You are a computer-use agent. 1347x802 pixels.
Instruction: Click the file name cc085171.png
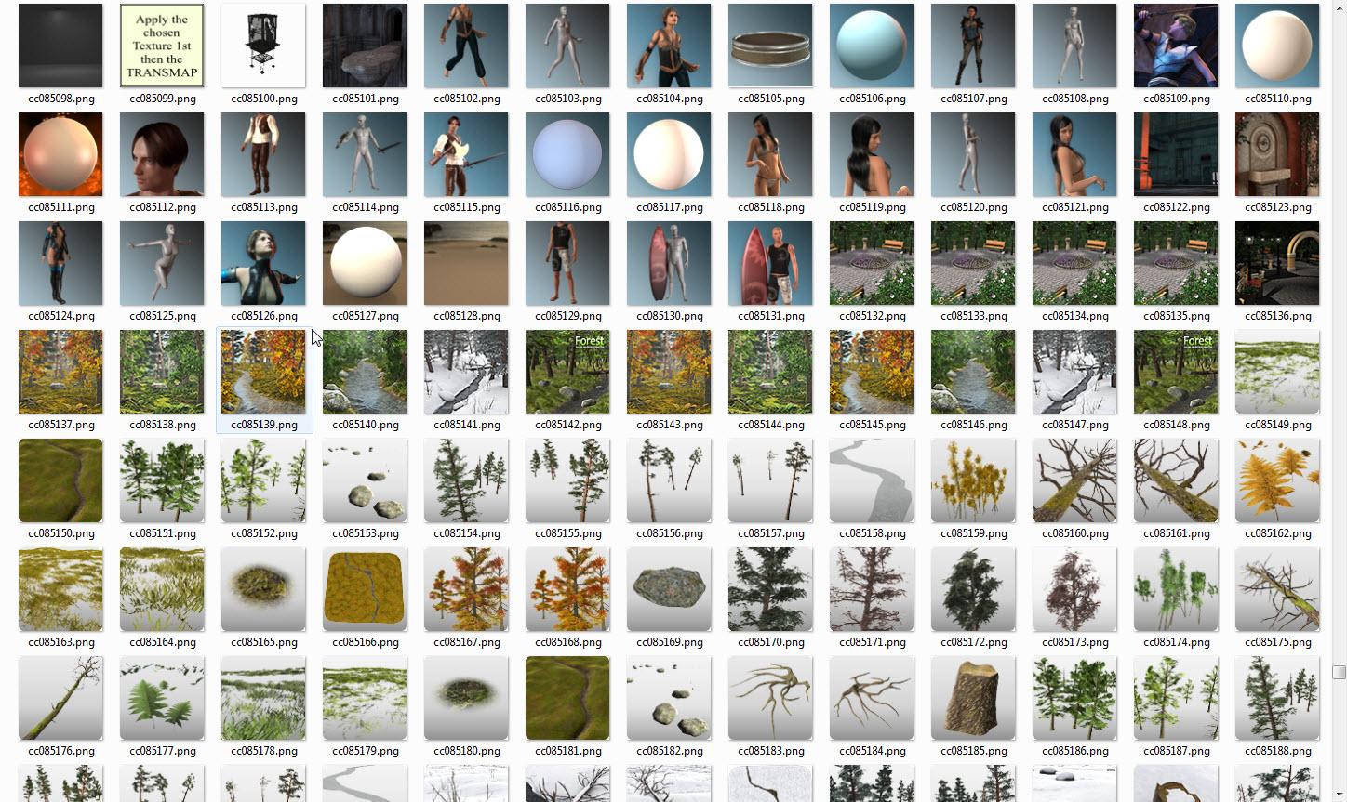873,642
